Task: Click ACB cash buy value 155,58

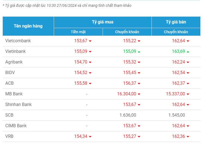Action: click(81, 83)
